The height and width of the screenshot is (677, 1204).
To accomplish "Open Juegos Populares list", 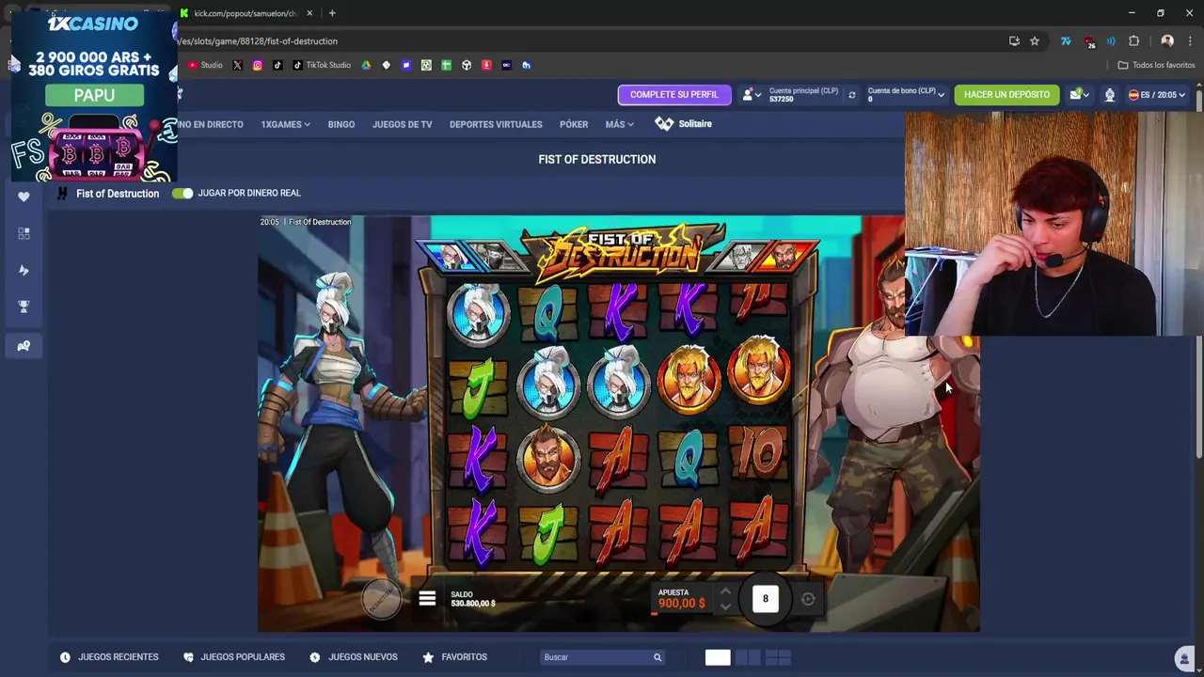I will (234, 657).
